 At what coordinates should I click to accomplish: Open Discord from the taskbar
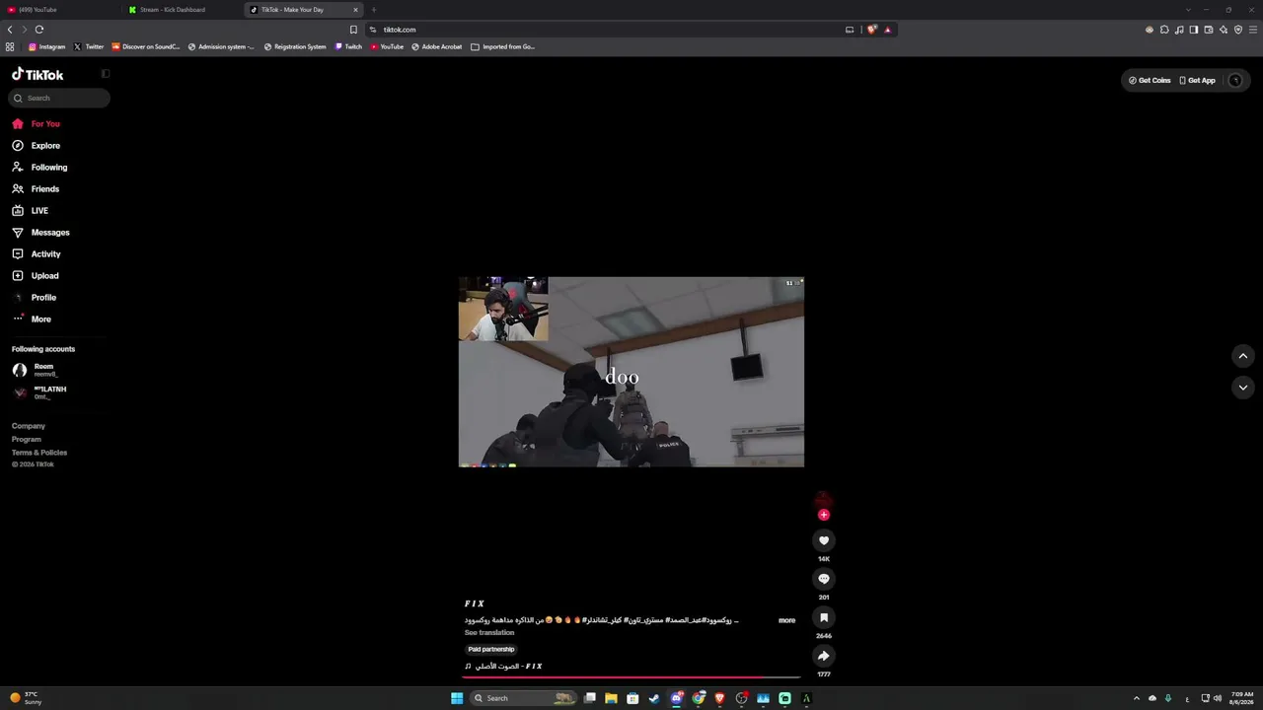coord(677,698)
